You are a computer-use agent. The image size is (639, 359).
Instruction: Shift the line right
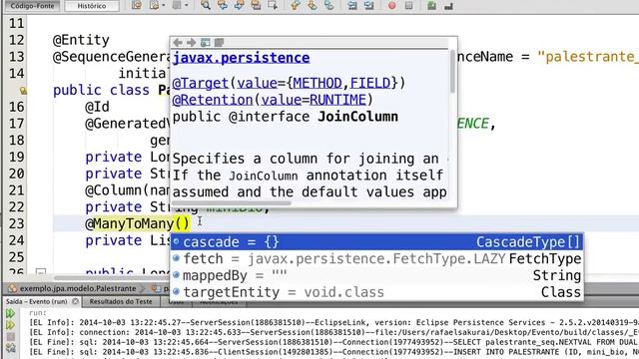[x=368, y=6]
